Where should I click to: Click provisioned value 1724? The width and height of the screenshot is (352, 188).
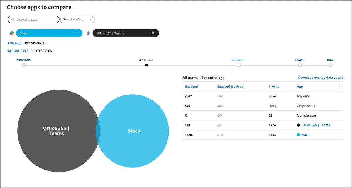(x=272, y=125)
